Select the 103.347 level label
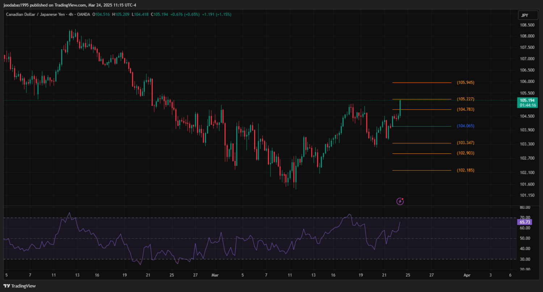Viewport: 543px width, 292px height. [465, 143]
